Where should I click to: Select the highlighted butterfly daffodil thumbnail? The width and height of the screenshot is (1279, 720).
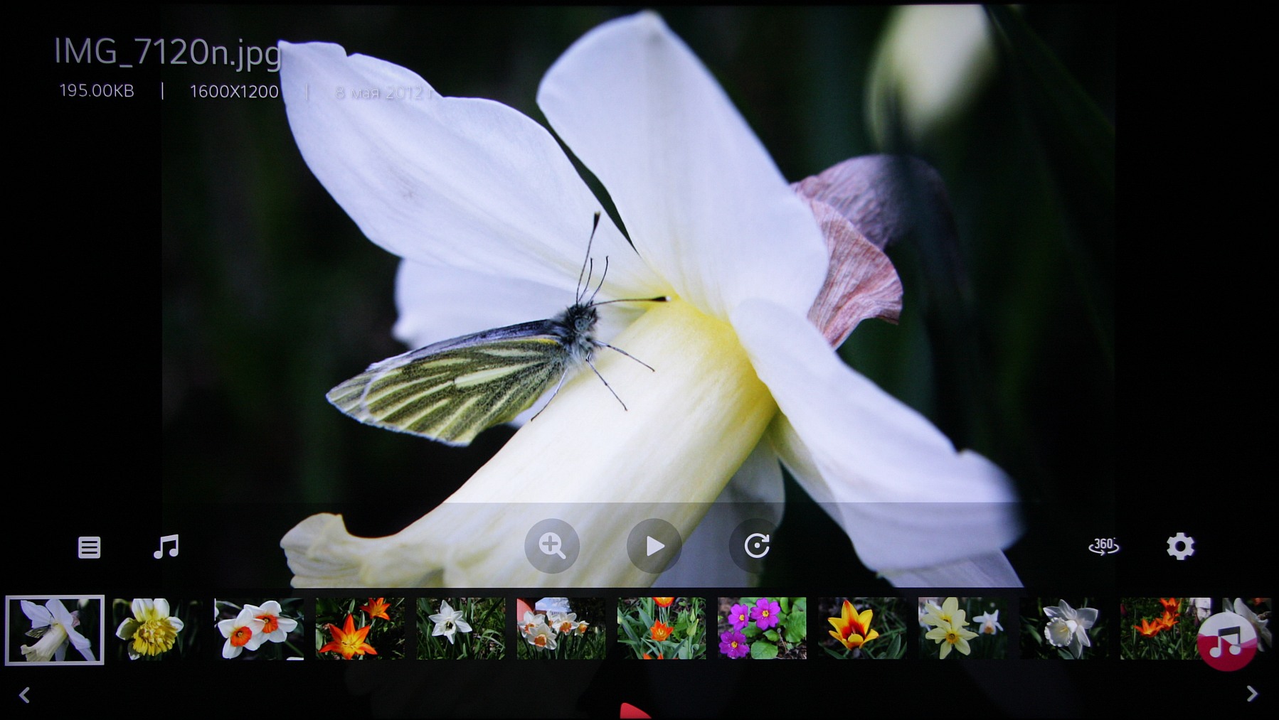[x=55, y=630]
